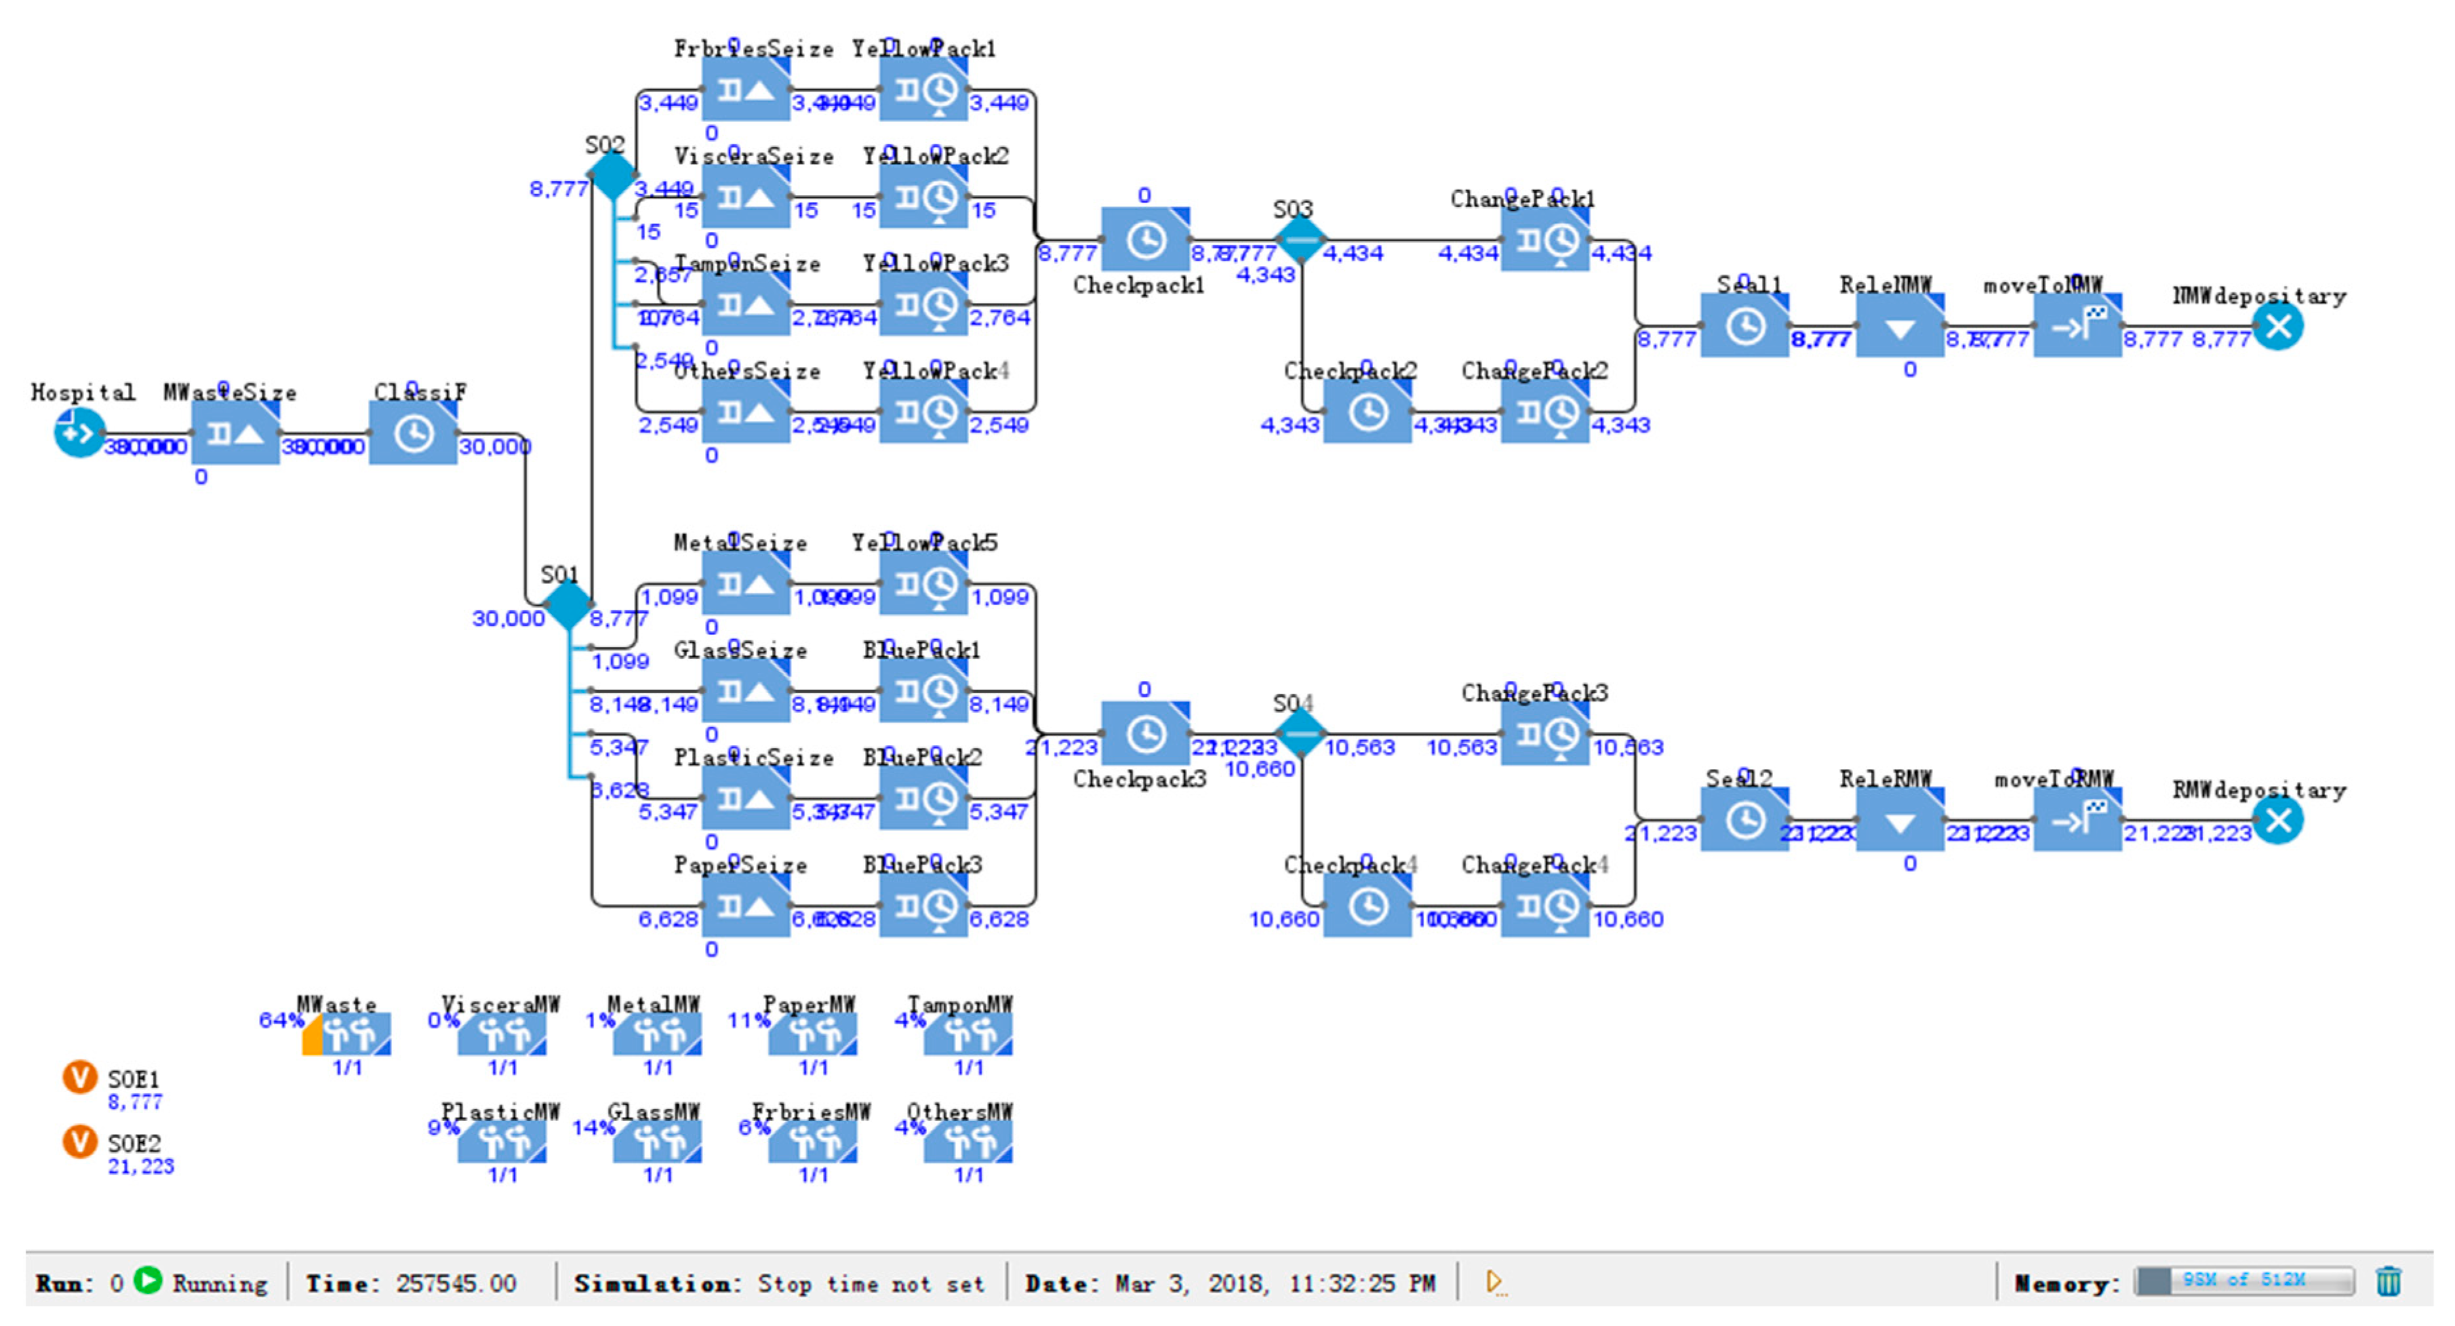The height and width of the screenshot is (1326, 2455).
Task: Click the Seal1 delay block
Action: click(1745, 325)
